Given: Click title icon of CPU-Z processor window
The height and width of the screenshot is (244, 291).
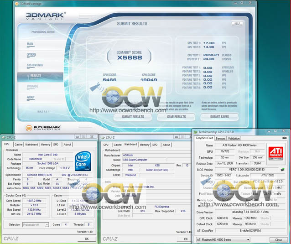Looking at the screenshot, I should (4, 137).
